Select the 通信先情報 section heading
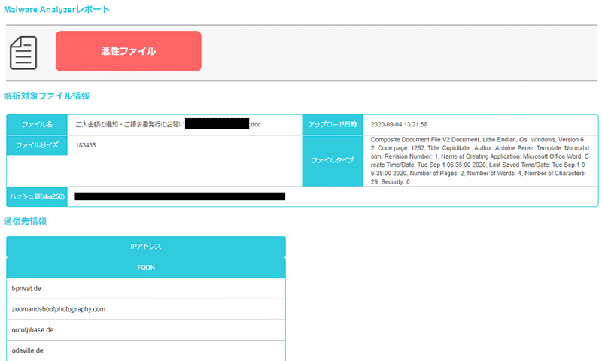602x361 pixels. 25,221
